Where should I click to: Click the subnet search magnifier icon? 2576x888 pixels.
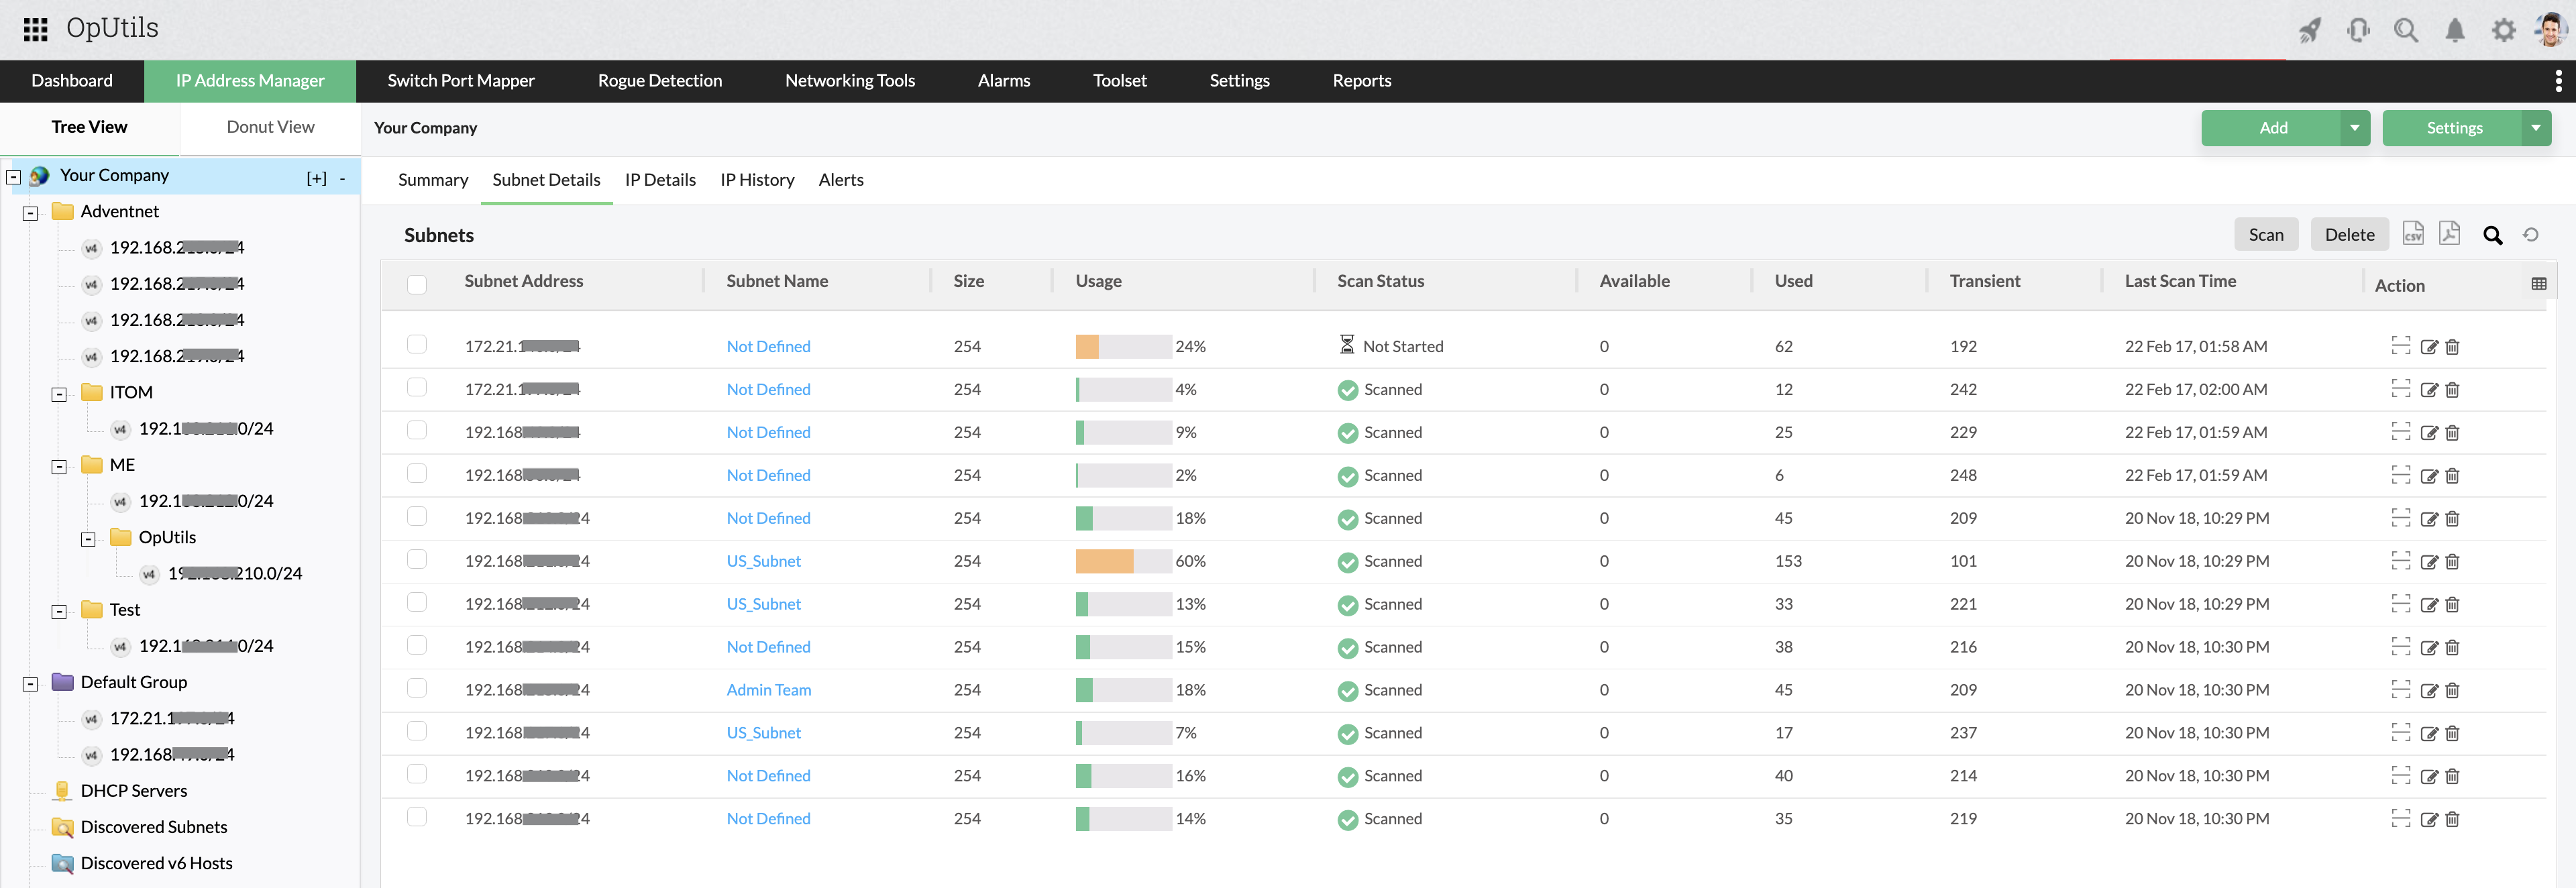coord(2492,235)
